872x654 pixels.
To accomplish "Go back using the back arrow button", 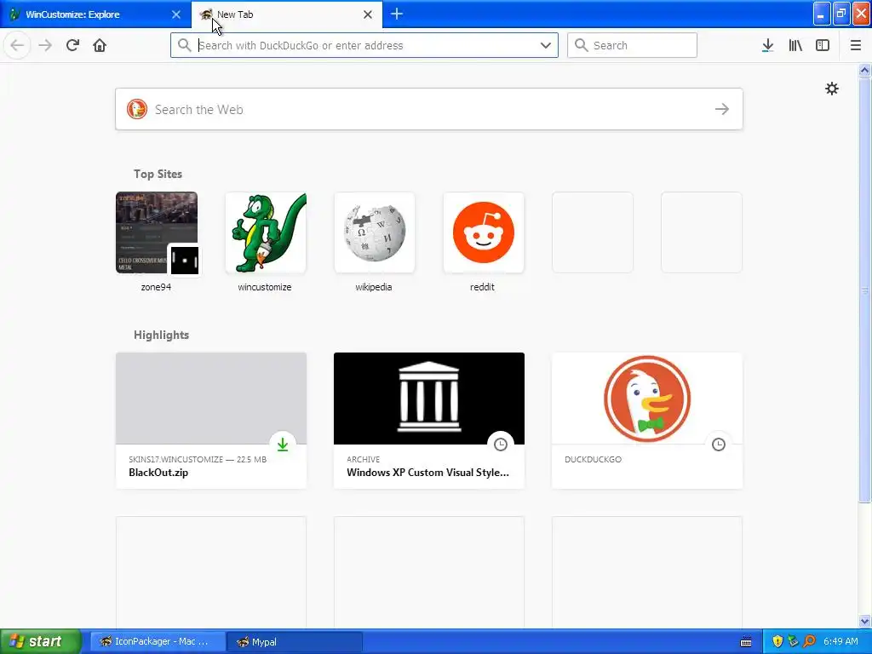I will click(17, 45).
